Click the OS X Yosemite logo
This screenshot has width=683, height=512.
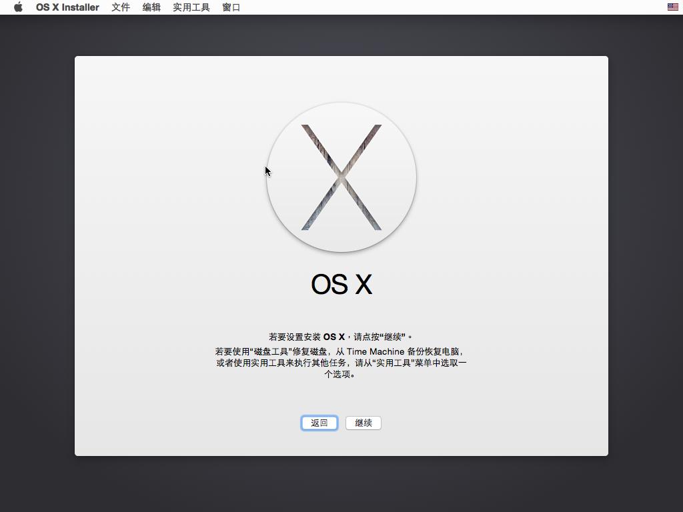tap(341, 177)
